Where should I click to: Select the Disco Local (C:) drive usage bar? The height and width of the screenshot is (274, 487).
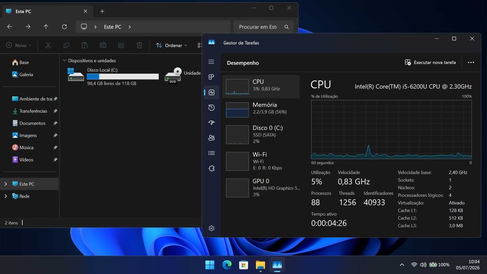tap(123, 76)
